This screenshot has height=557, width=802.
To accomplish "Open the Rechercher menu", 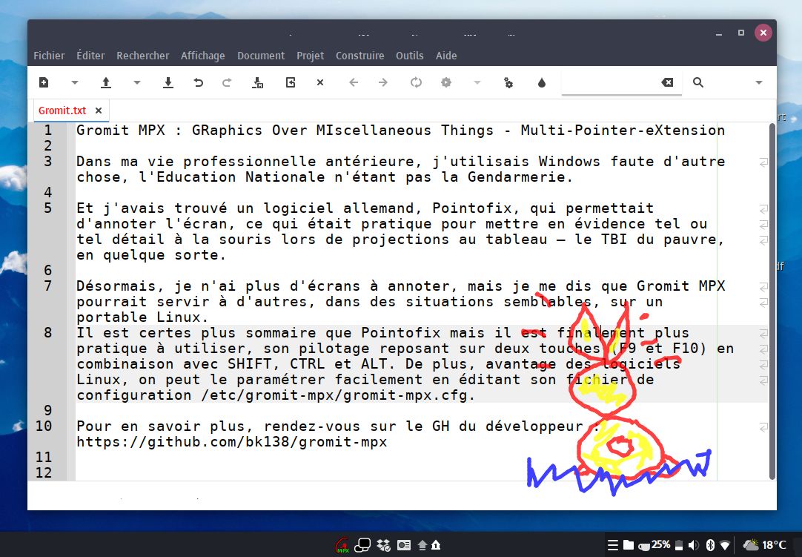I will point(143,56).
